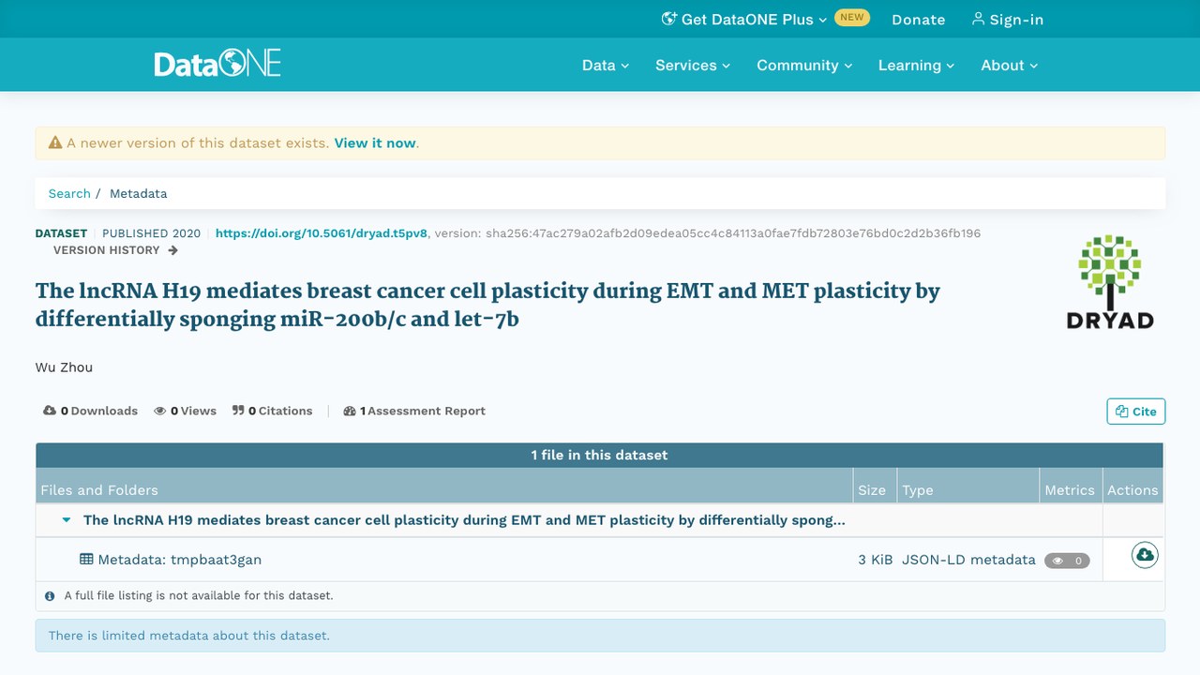Click the 0 Citations metric

click(x=273, y=411)
